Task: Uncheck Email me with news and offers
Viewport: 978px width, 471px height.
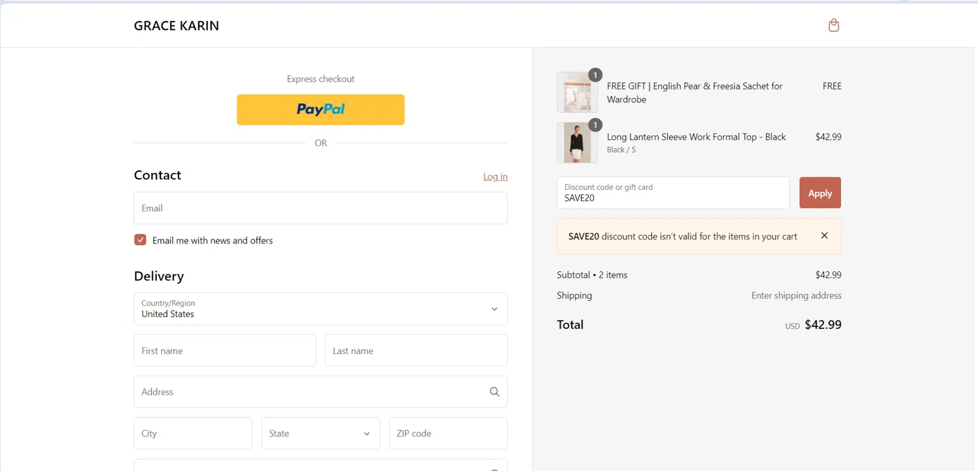Action: coord(140,240)
